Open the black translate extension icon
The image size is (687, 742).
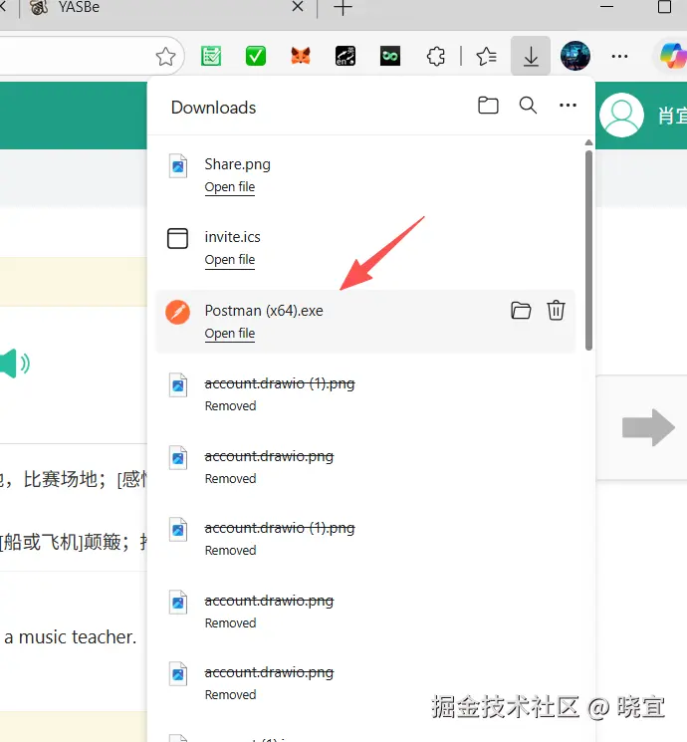click(345, 57)
